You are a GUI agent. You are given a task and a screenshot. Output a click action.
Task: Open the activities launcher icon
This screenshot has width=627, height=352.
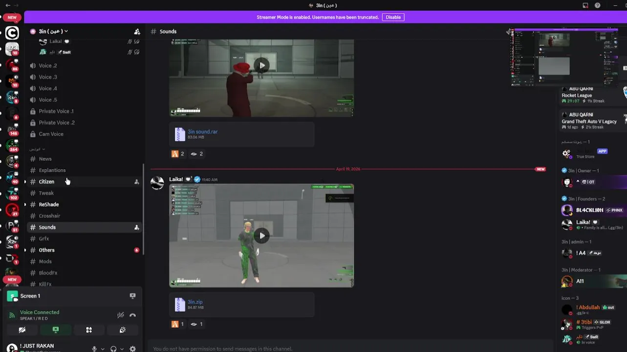pos(89,330)
